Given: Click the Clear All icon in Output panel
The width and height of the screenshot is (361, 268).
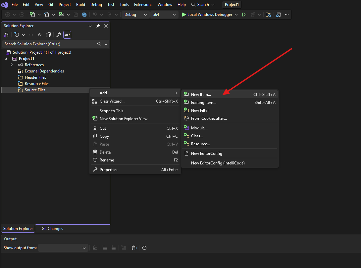Looking at the screenshot, I should coord(124,248).
